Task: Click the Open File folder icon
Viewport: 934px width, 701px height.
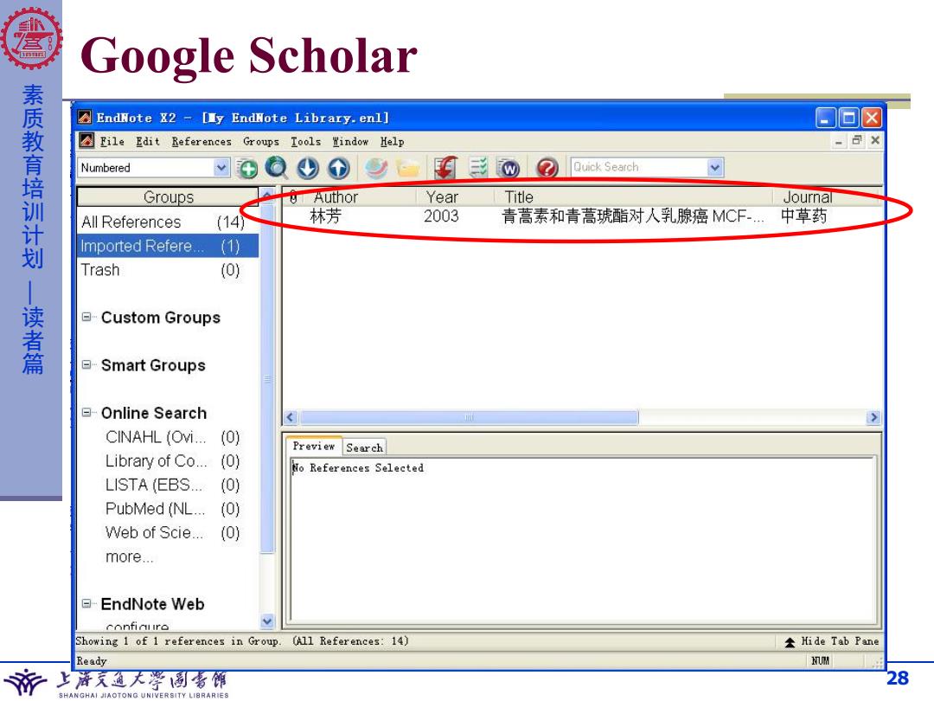Action: tap(408, 168)
